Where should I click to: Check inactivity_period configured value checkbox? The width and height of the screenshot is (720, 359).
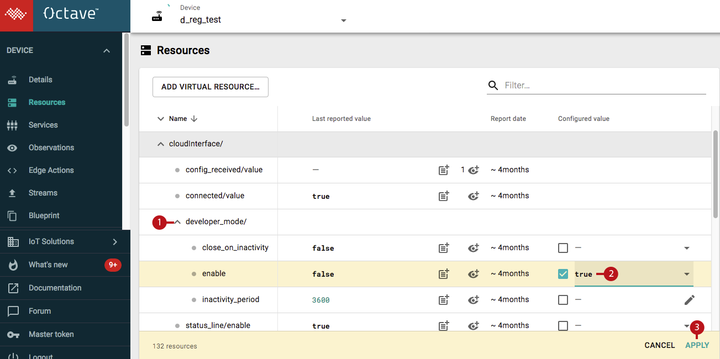pos(563,300)
